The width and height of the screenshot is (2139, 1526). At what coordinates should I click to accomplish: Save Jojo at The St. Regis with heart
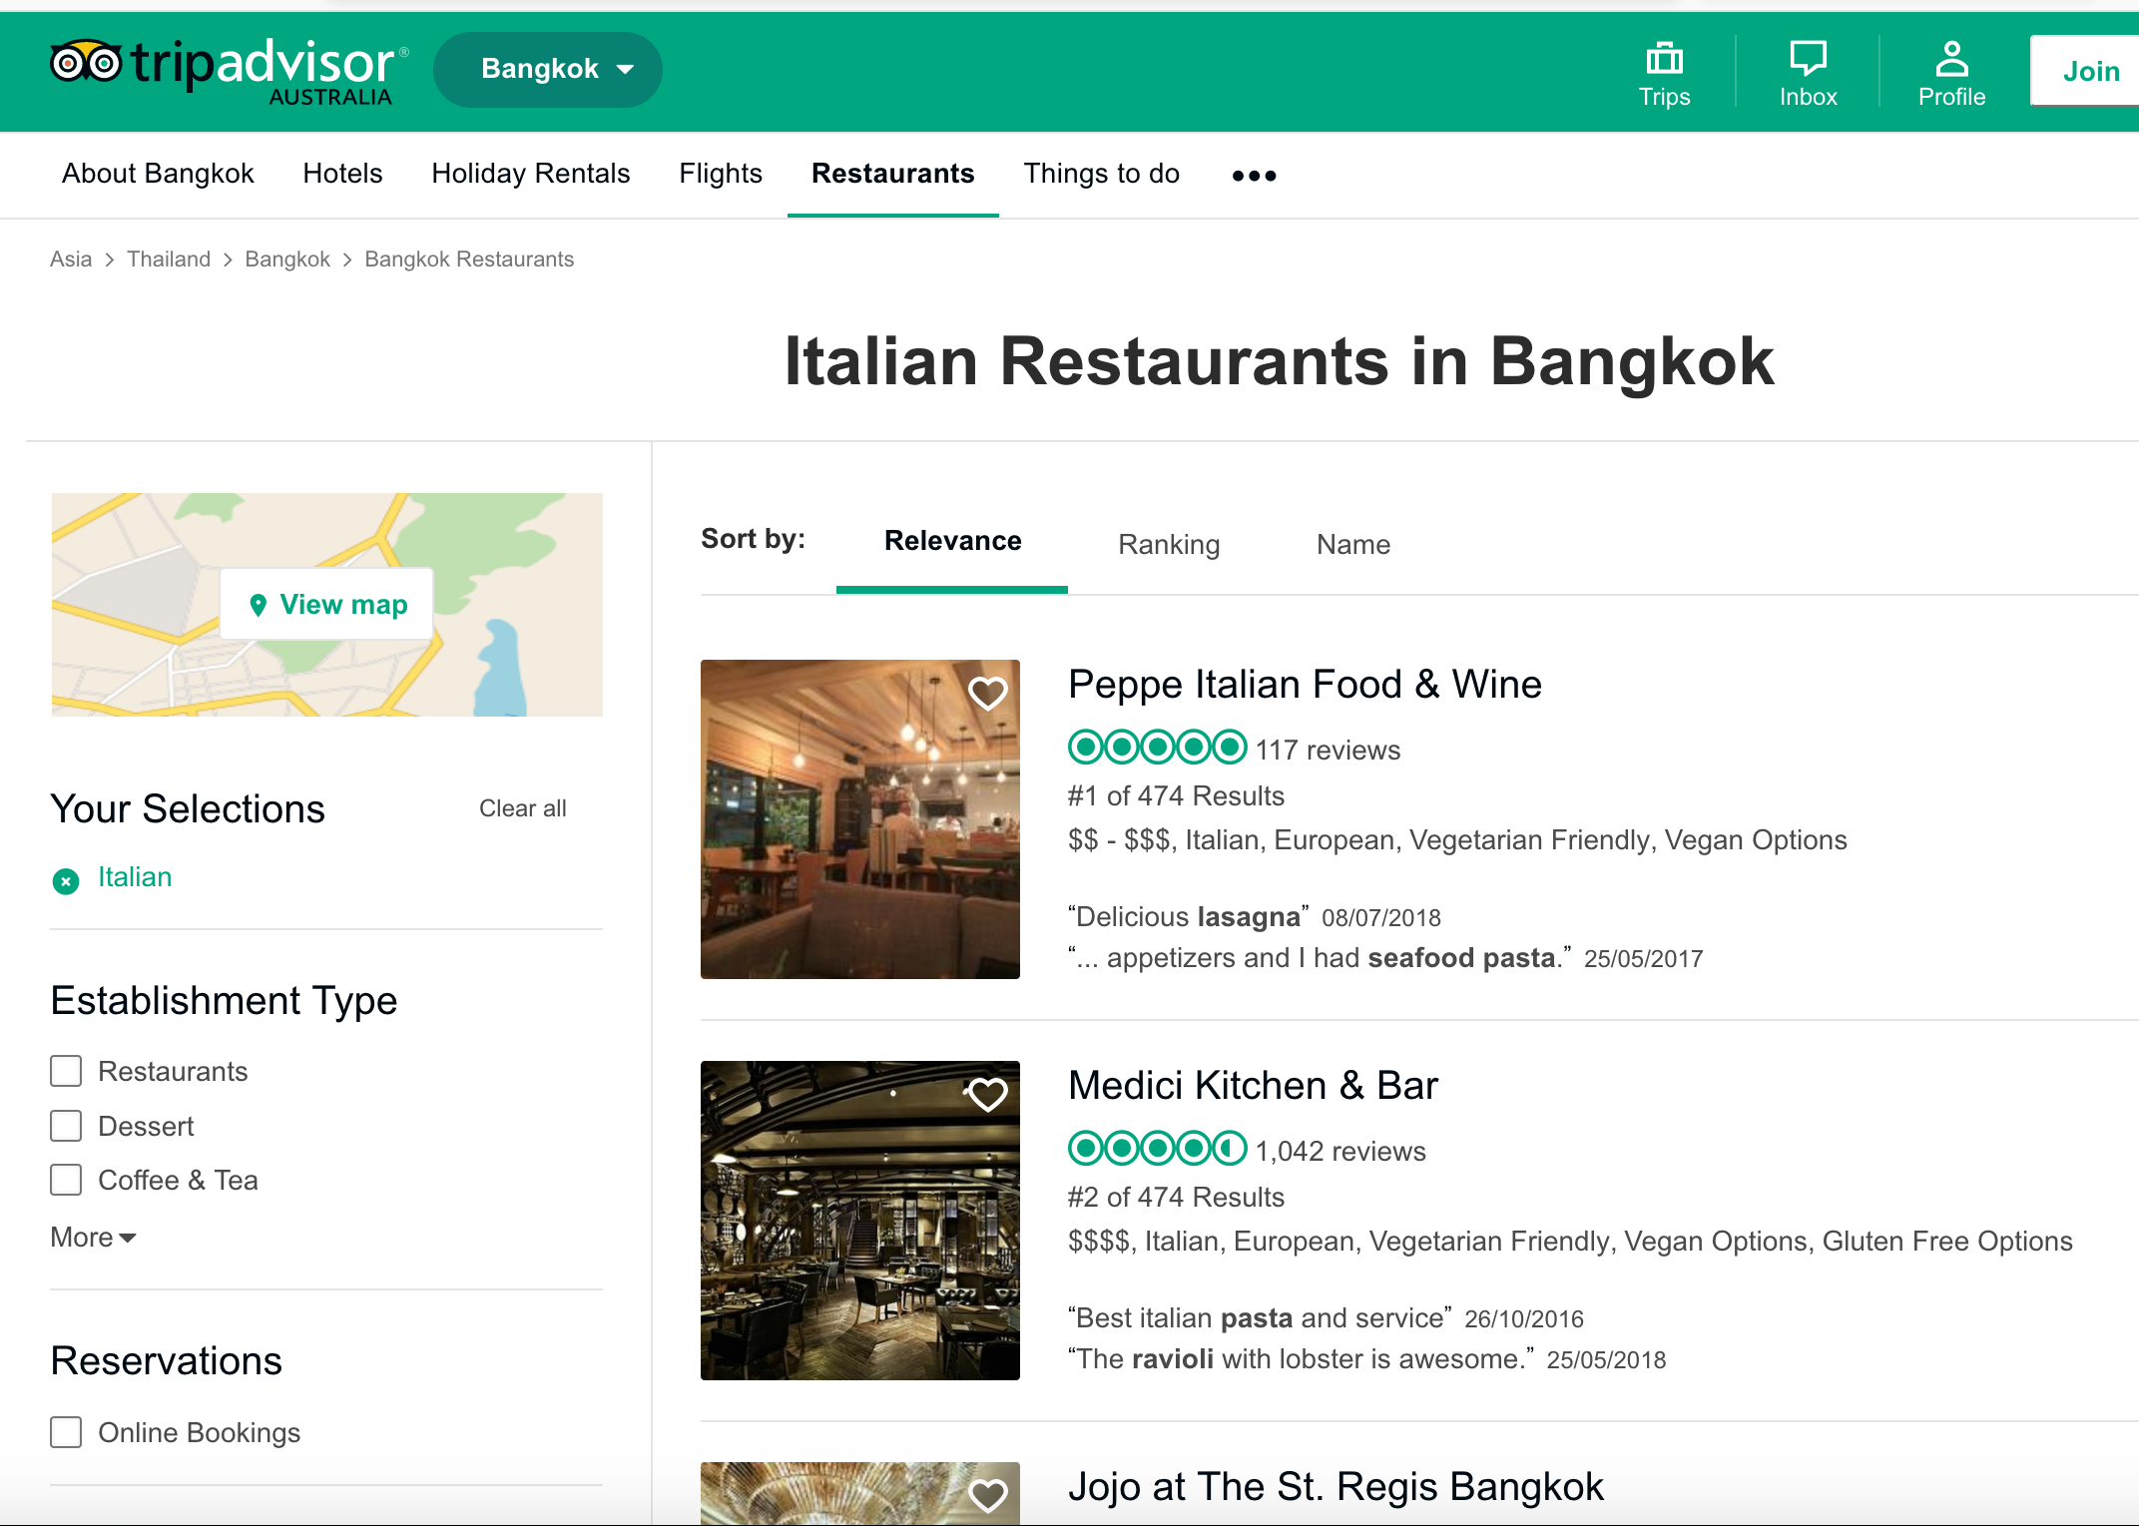[988, 1495]
